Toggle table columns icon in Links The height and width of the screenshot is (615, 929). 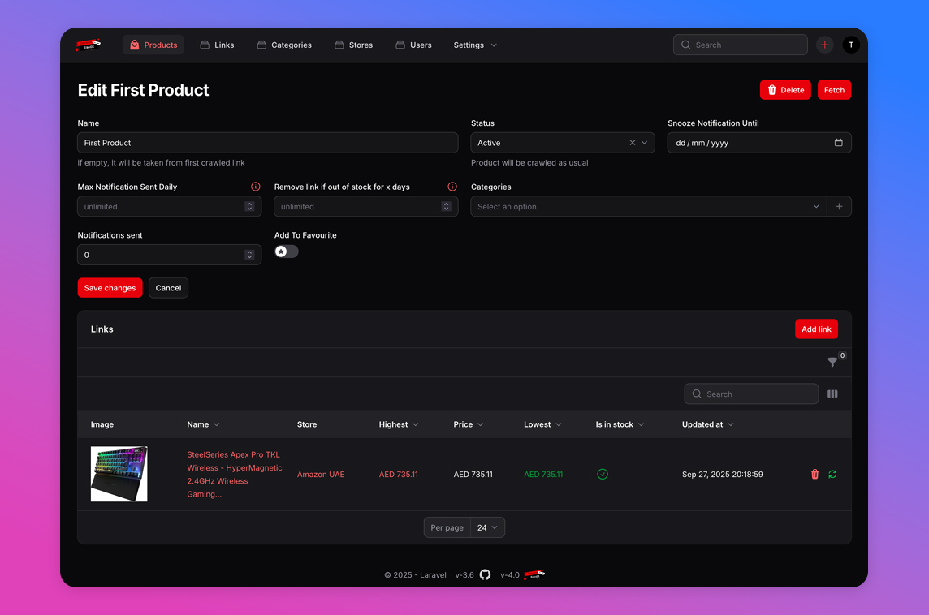[832, 394]
